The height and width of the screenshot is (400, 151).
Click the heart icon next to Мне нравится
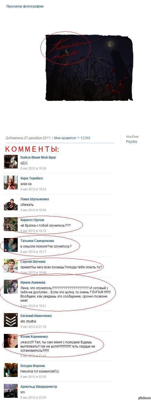tap(78, 138)
